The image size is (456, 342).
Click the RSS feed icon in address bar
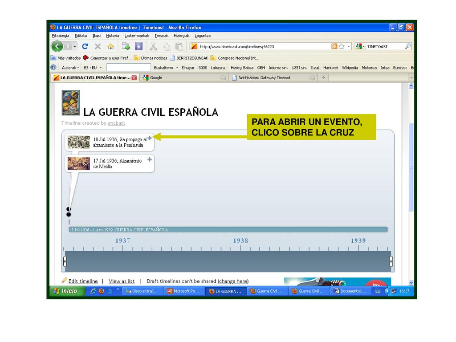(334, 46)
